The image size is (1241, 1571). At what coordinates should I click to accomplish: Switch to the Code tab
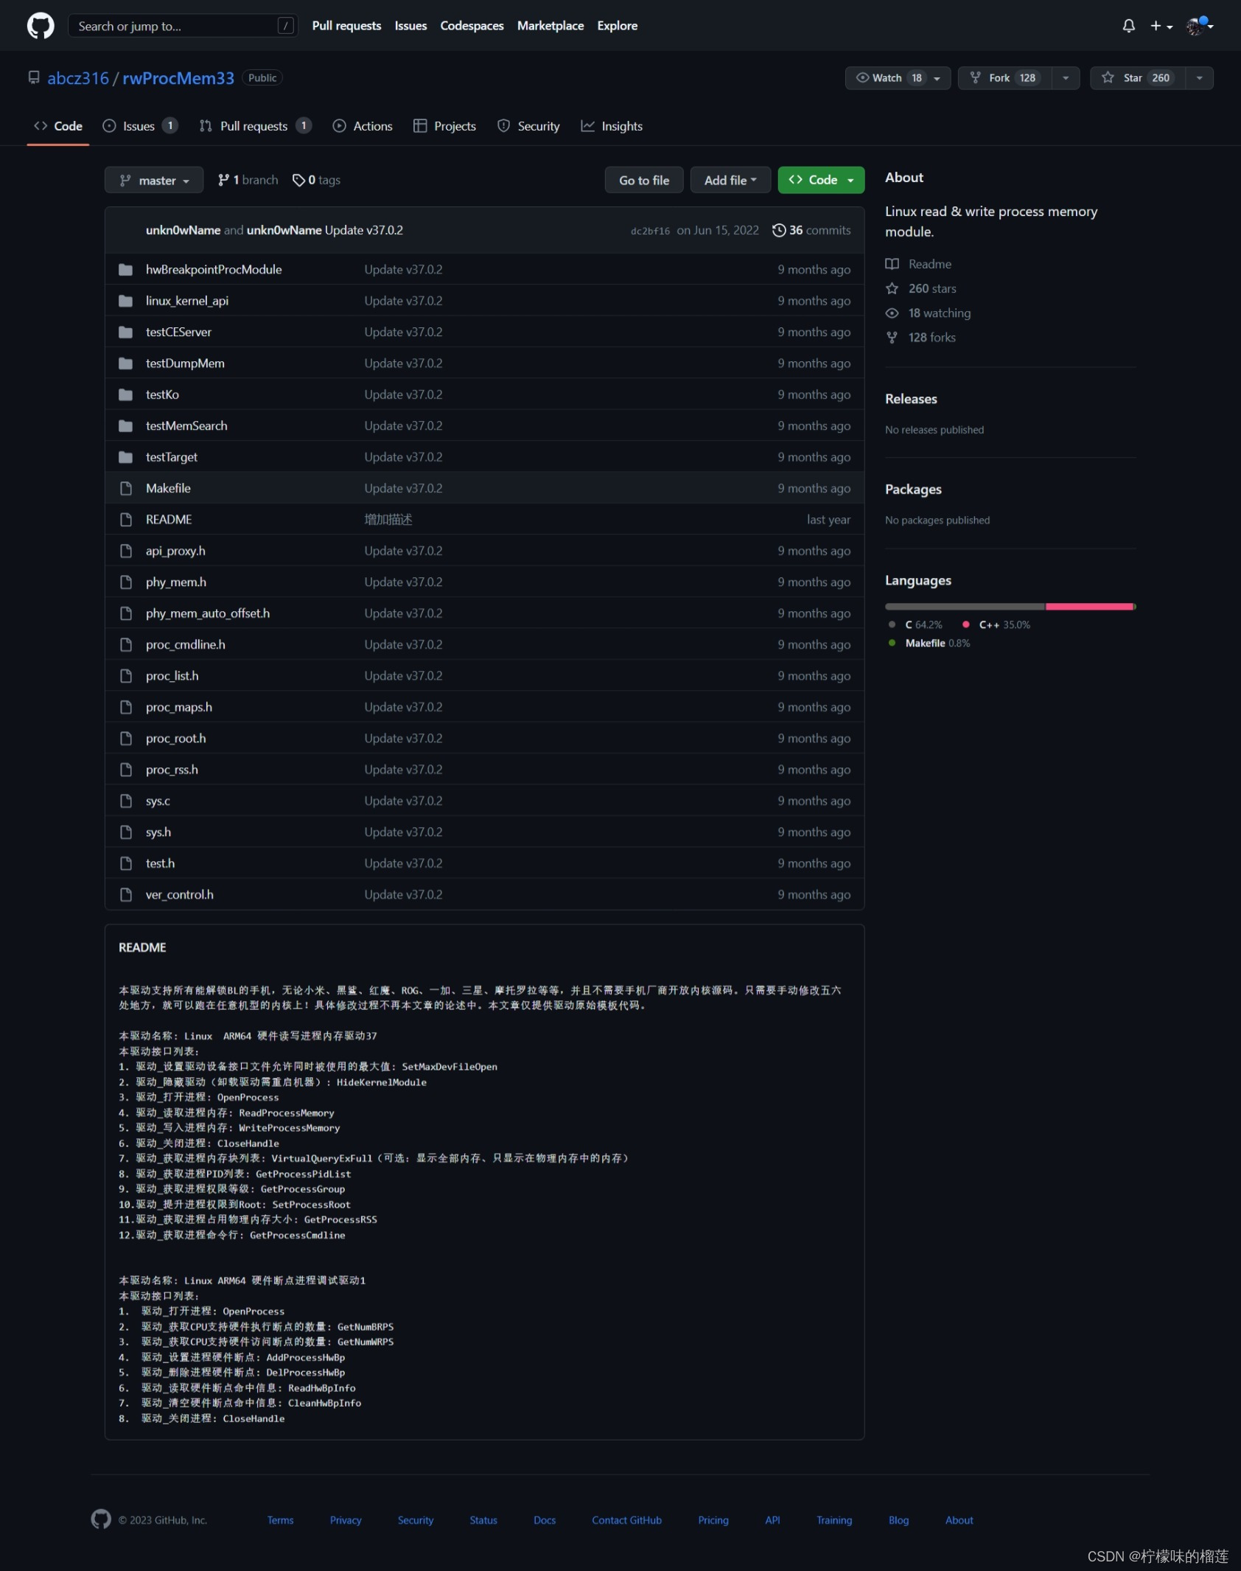[58, 126]
